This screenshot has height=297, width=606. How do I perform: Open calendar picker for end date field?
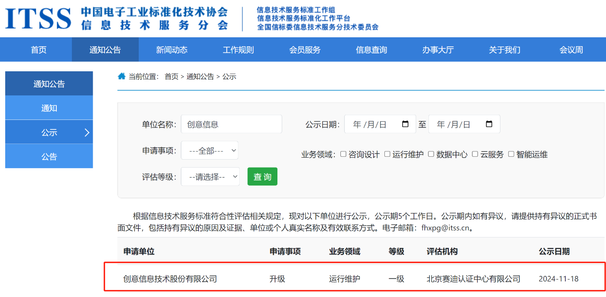point(490,124)
